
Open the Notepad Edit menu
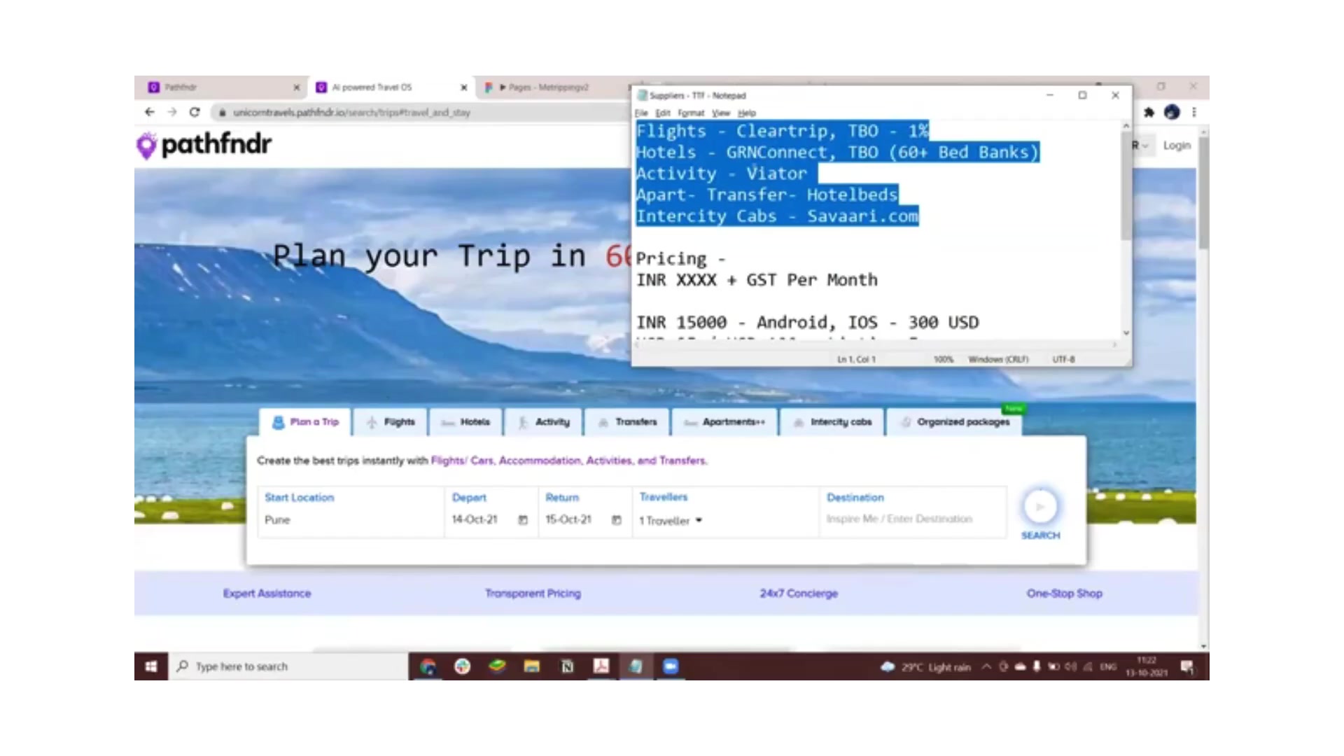[663, 113]
